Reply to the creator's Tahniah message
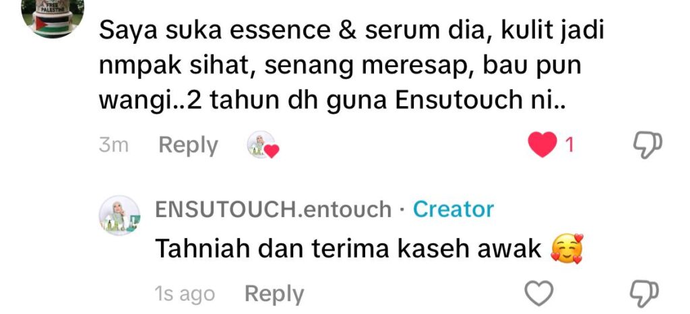This screenshot has height=314, width=690. coord(274,295)
